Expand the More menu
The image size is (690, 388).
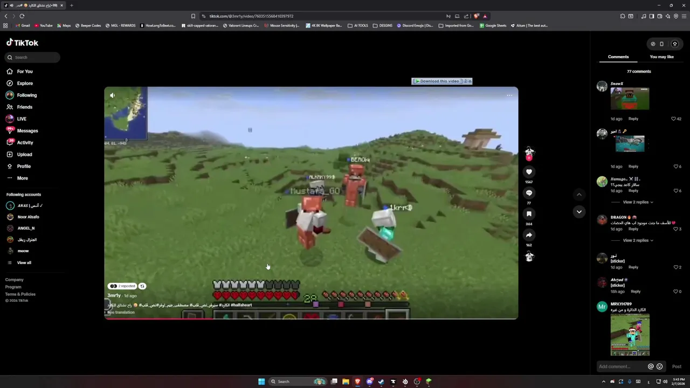click(22, 178)
